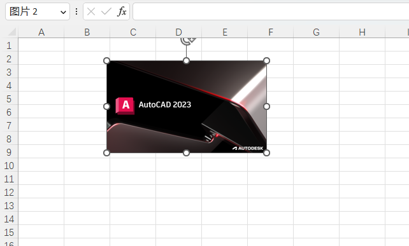
Task: Click the top-left picture sizing handle
Action: tap(106, 60)
